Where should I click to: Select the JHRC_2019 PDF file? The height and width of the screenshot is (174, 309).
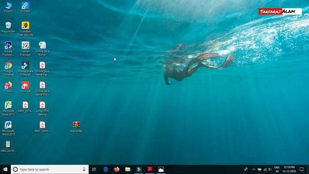click(x=25, y=107)
